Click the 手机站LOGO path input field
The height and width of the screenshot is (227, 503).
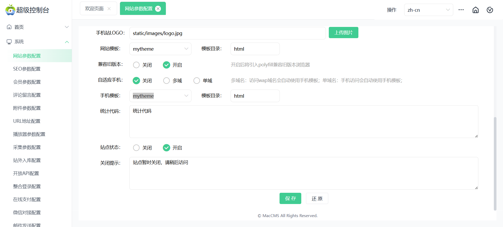pyautogui.click(x=227, y=33)
